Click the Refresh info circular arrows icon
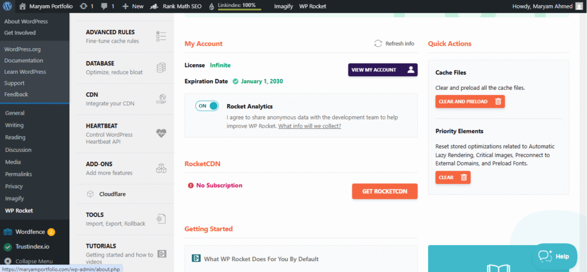Image resolution: width=587 pixels, height=272 pixels. click(378, 44)
